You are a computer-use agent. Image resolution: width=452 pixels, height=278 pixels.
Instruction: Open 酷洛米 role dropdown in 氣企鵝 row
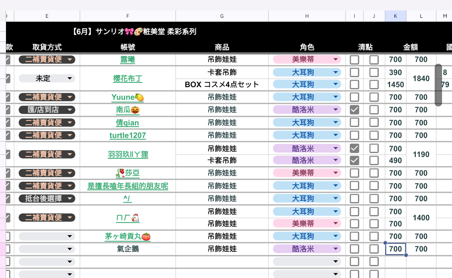coord(335,249)
